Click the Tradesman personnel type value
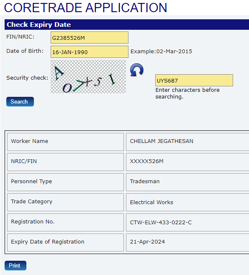 (x=145, y=181)
